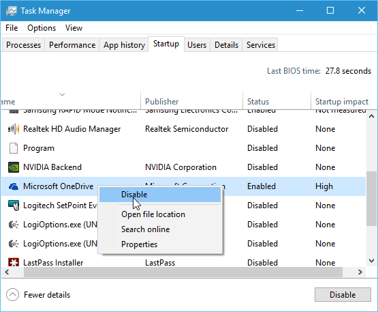Switch to the Processes tab

[23, 44]
